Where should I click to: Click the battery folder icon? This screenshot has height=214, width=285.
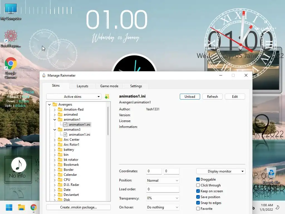coord(60,150)
